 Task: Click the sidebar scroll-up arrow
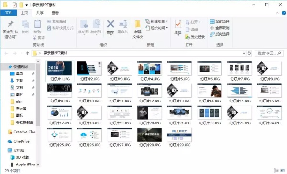click(38, 61)
